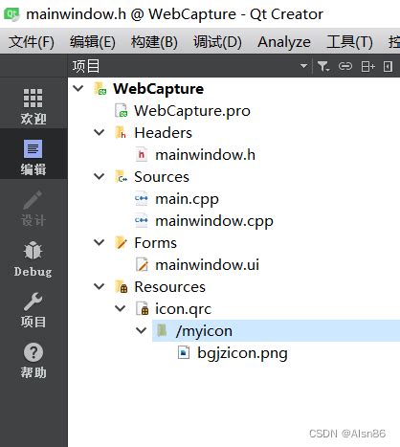Image resolution: width=400 pixels, height=447 pixels.
Task: Collapse the /myicon prefix node
Action: click(x=142, y=330)
